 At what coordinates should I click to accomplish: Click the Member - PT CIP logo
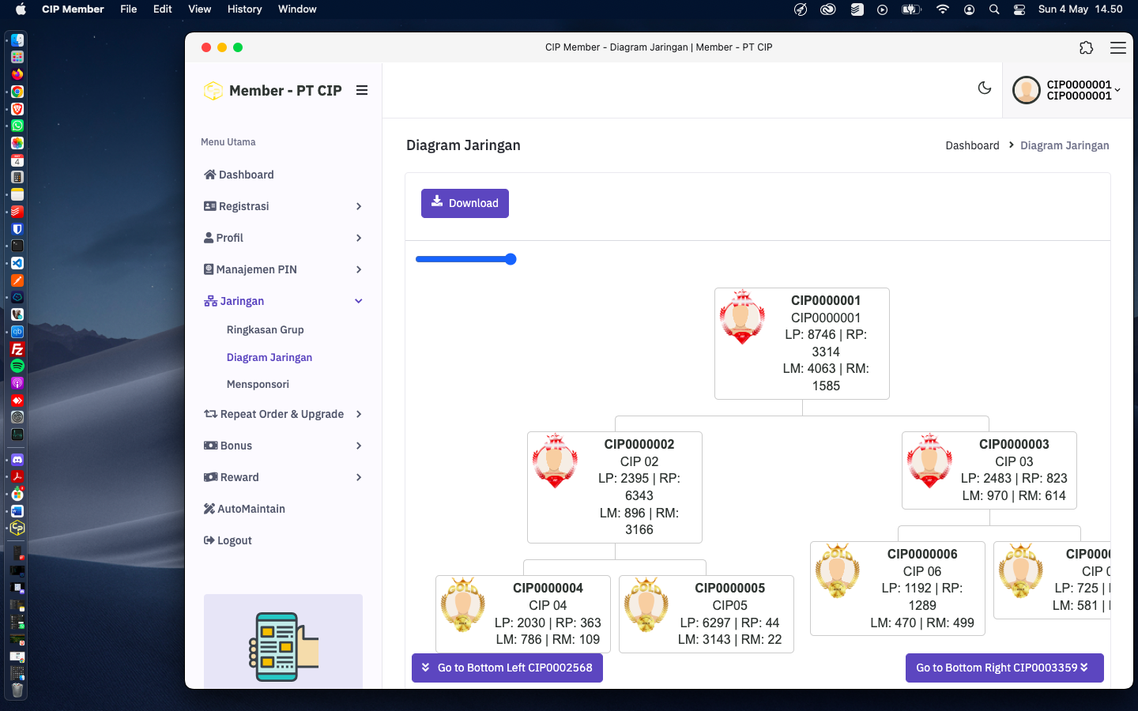(213, 91)
